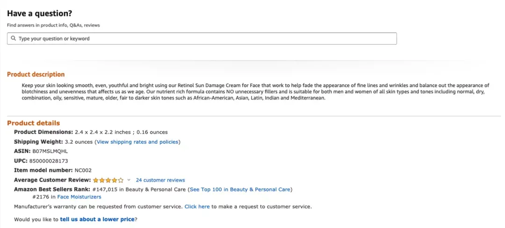Click the UPC number 850000028173

click(x=49, y=161)
